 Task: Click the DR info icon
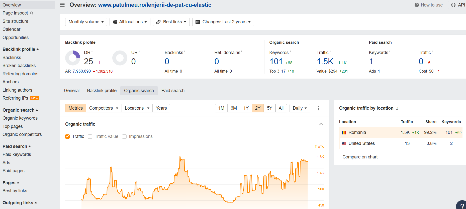[x=92, y=51]
